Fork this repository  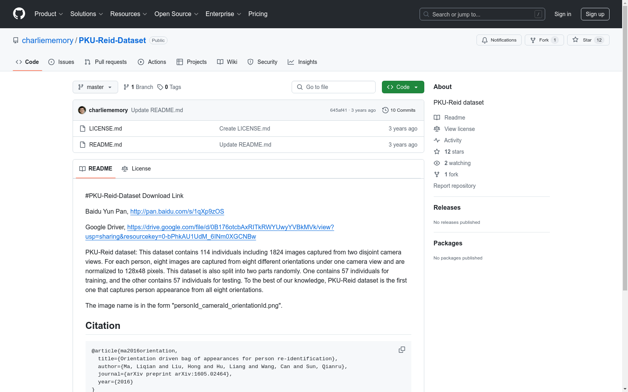[544, 40]
